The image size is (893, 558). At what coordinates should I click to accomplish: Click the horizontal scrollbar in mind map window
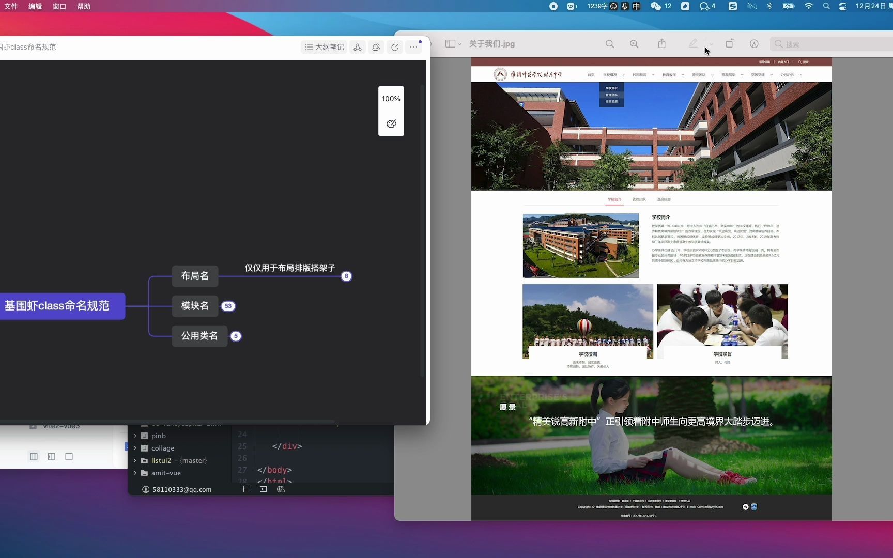[167, 422]
